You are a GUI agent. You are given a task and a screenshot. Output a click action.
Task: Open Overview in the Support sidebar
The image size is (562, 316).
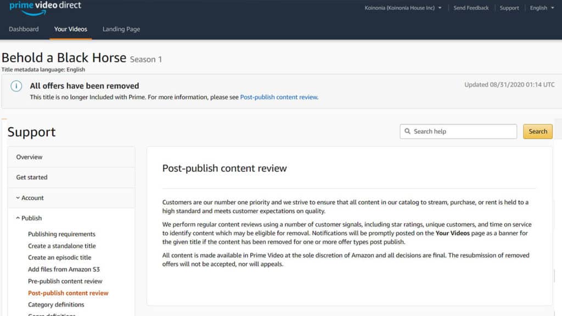tap(71, 157)
